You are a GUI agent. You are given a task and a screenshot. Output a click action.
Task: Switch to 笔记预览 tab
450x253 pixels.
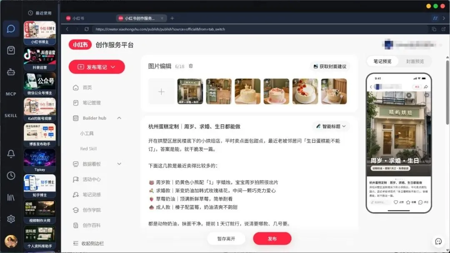pos(382,61)
